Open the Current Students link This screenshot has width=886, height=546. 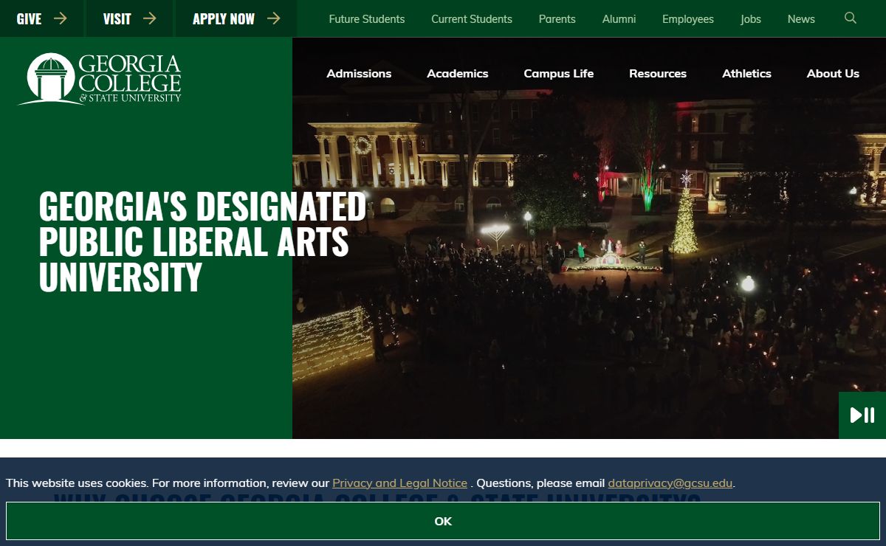(472, 19)
